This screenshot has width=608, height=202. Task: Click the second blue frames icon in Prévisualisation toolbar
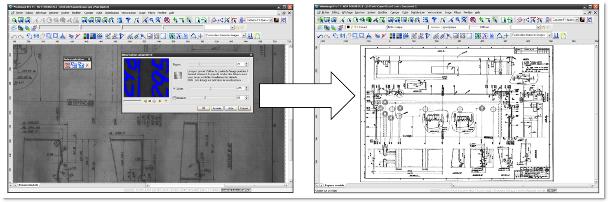pyautogui.click(x=81, y=65)
